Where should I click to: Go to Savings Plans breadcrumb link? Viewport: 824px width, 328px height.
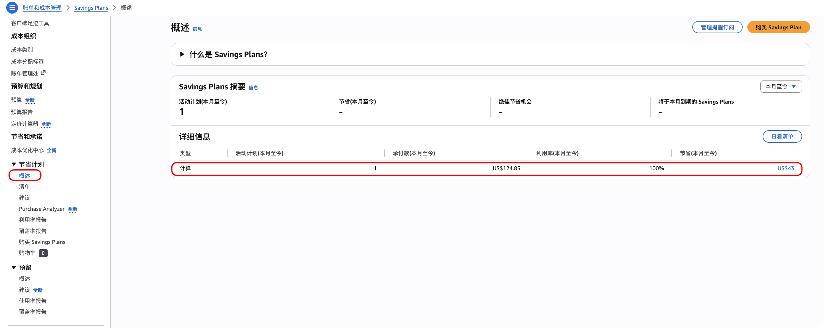(x=91, y=8)
